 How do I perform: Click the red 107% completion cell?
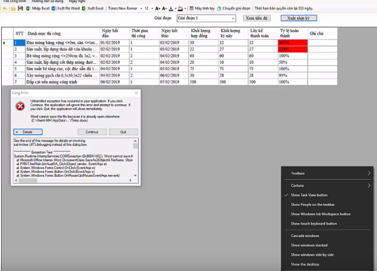[x=293, y=43]
